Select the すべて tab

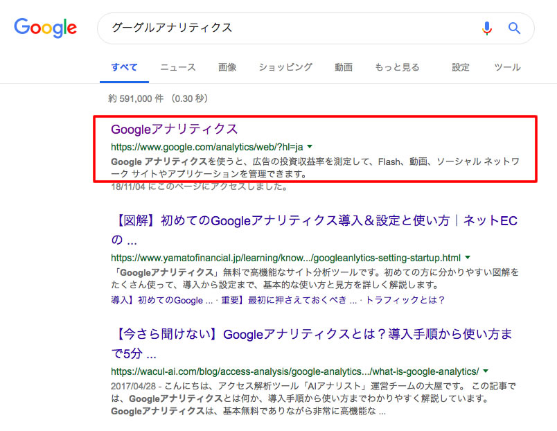coord(125,67)
